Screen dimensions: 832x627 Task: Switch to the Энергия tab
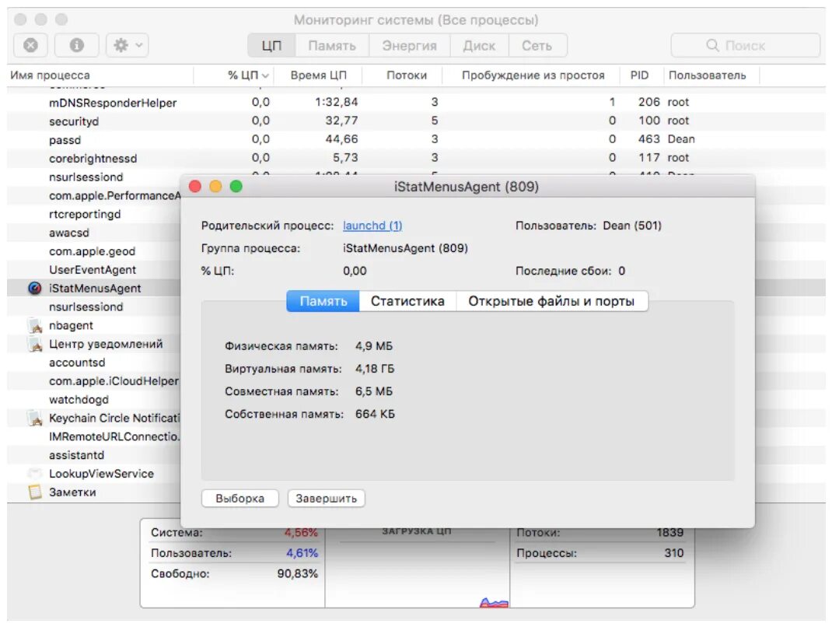[x=410, y=46]
